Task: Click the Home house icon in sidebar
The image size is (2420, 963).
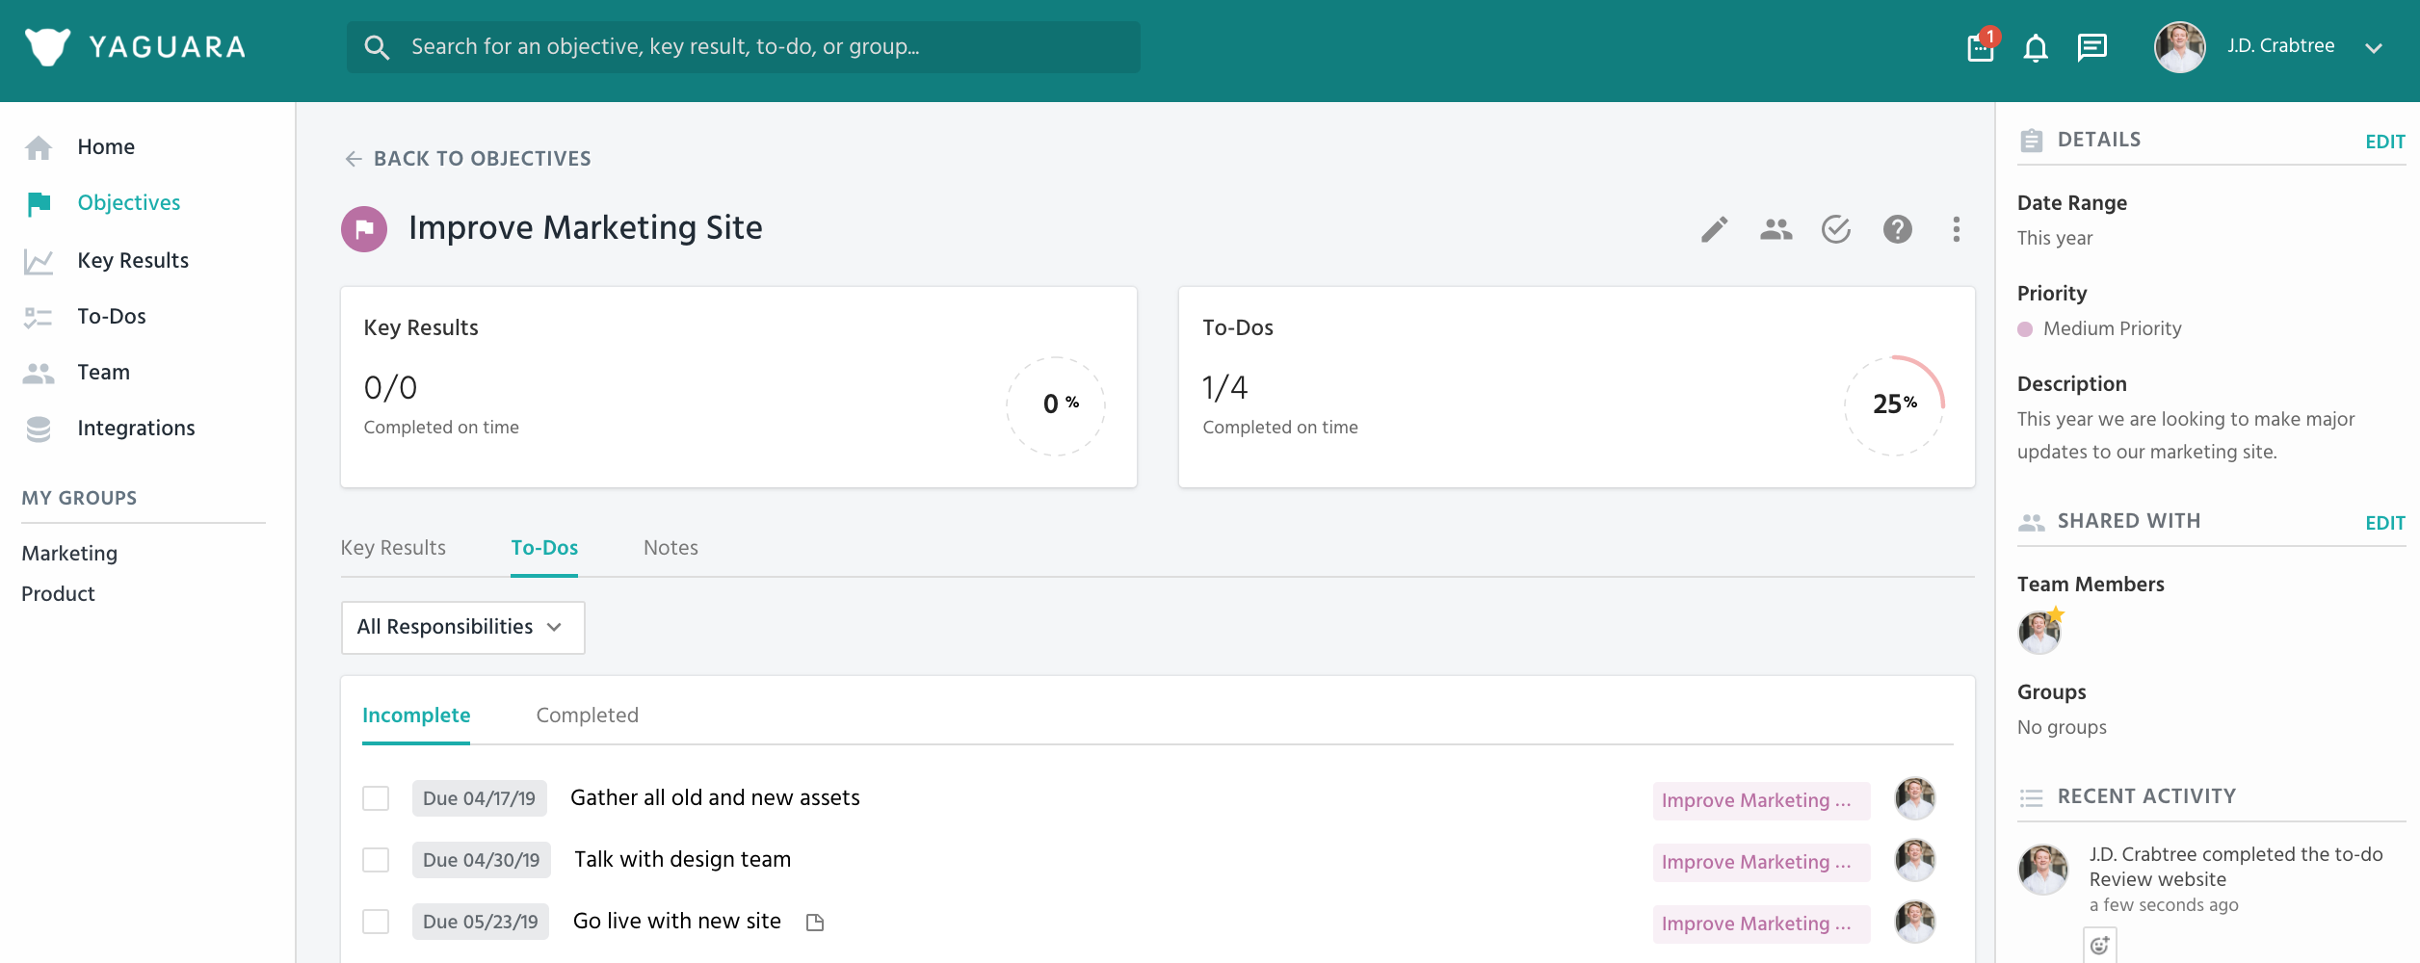Action: click(x=39, y=147)
